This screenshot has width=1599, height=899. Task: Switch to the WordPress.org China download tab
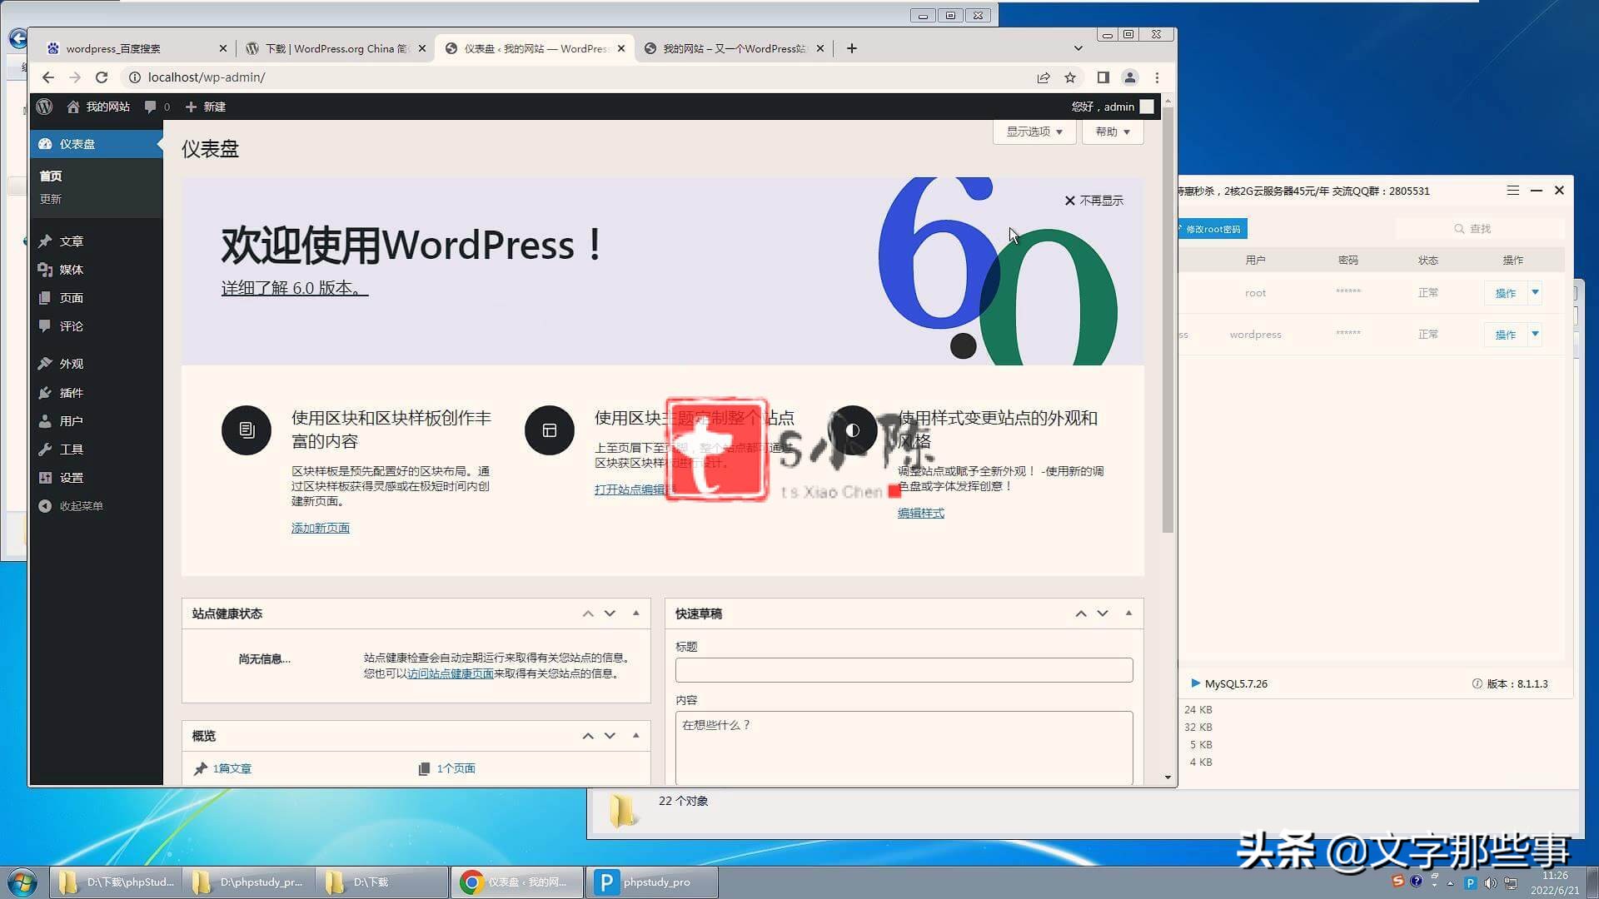tap(333, 48)
